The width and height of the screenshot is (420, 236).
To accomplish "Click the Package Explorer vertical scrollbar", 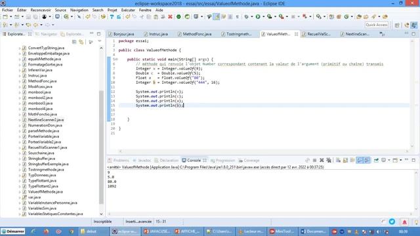I will pos(101,147).
